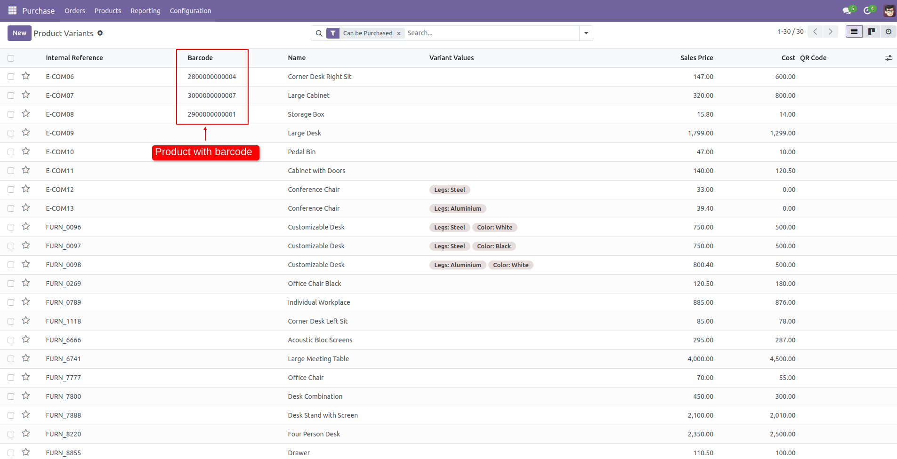897x459 pixels.
Task: Star the Large Desk row
Action: (26, 133)
